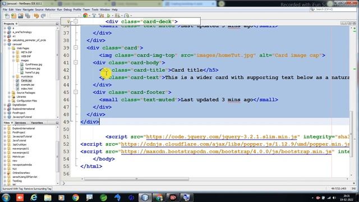Collapse code fold at line 41
This screenshot has height=202, width=359.
point(76,62)
